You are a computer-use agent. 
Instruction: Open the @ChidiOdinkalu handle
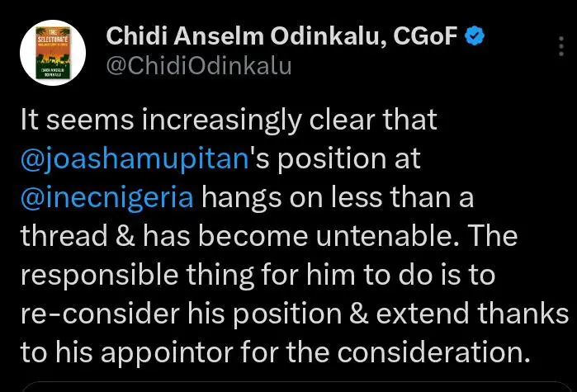199,64
